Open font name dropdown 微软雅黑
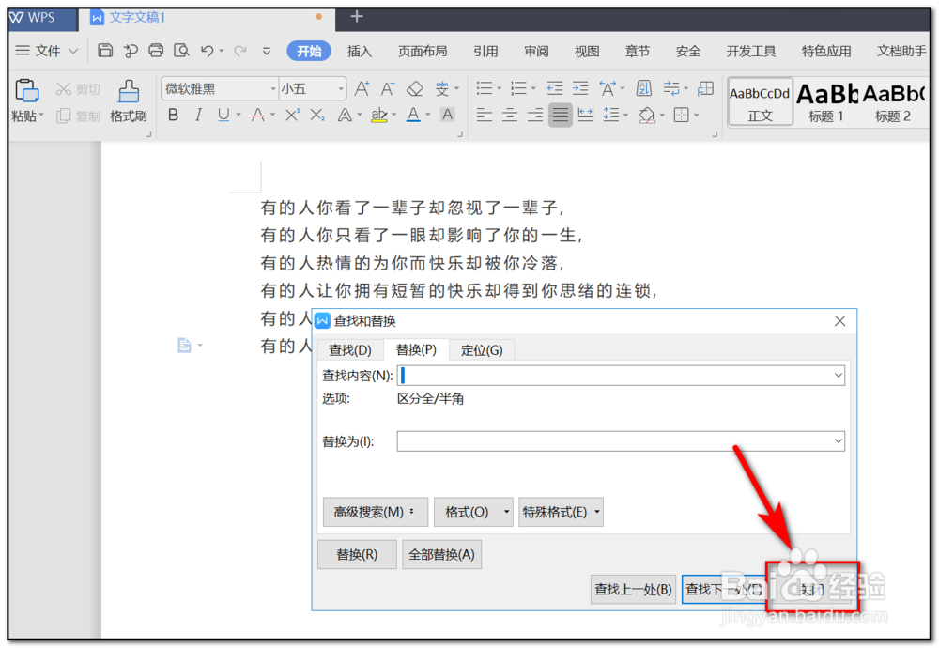This screenshot has height=648, width=939. pos(273,89)
